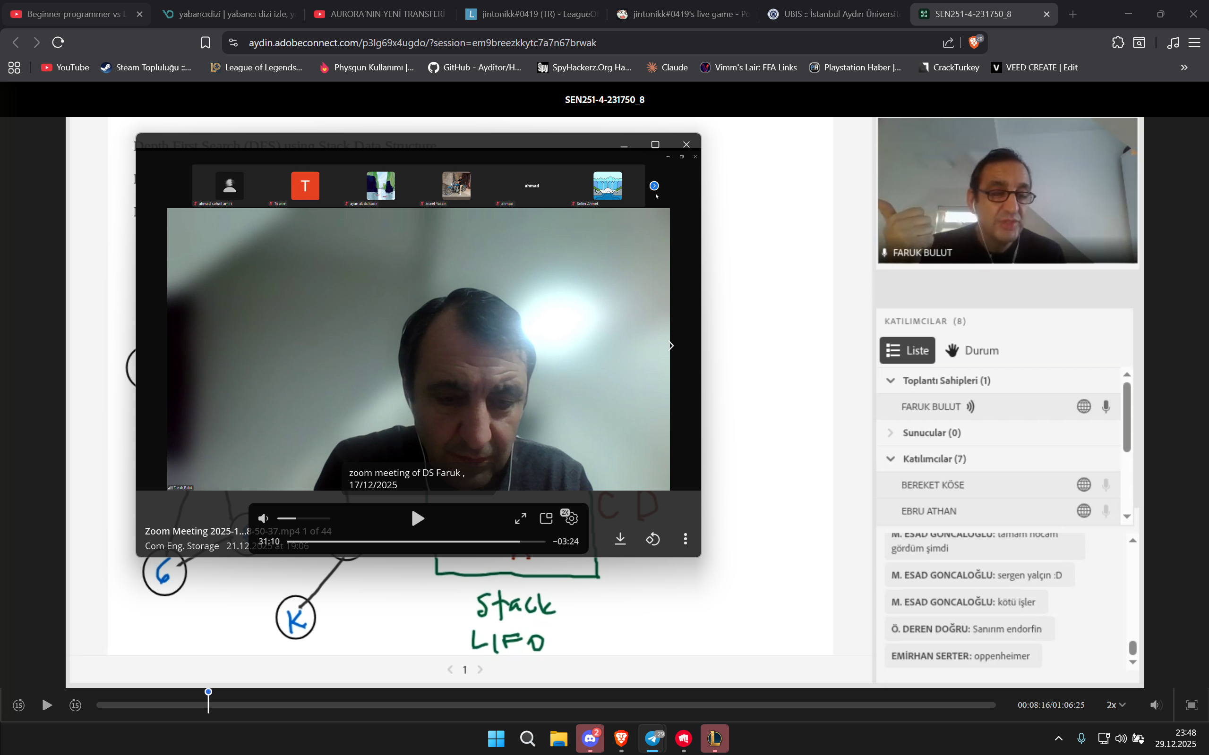Open the VEED CREATE | Edit bookmark
Image resolution: width=1209 pixels, height=755 pixels.
[1034, 68]
